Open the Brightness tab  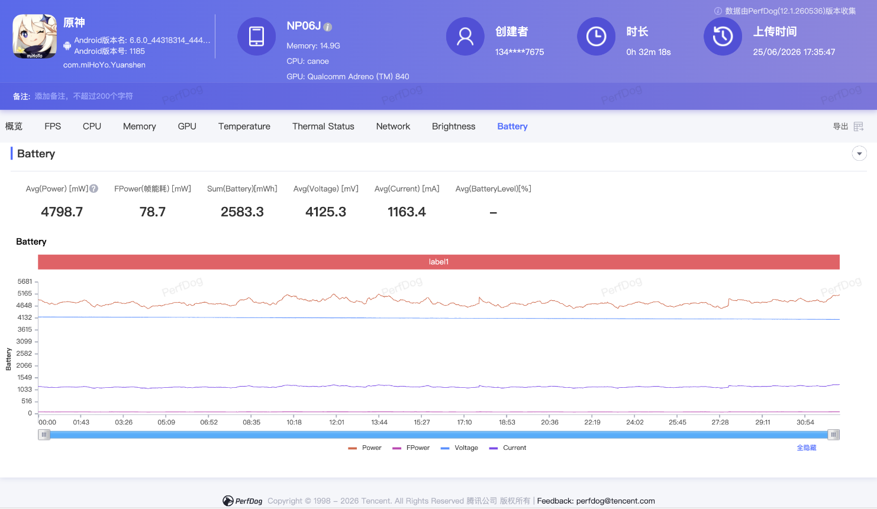point(454,127)
